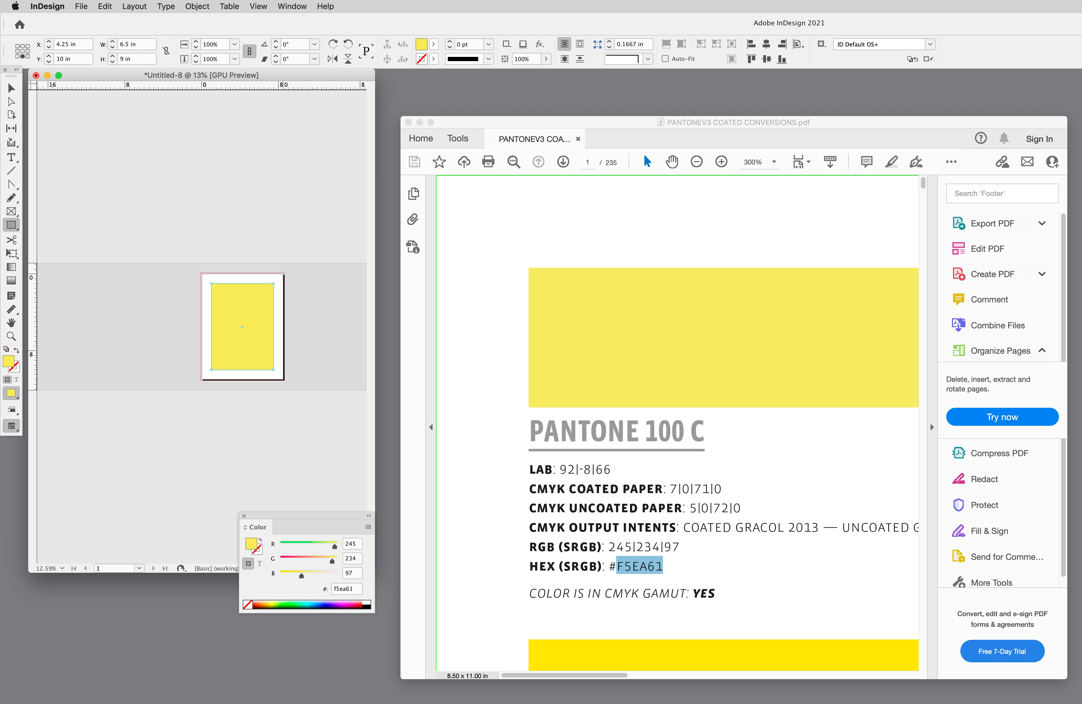This screenshot has width=1082, height=704.
Task: Select the Eyedropper tool
Action: 11,309
